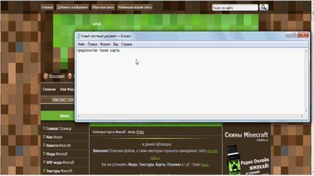Click the Главная button in top bar

tap(47, 7)
